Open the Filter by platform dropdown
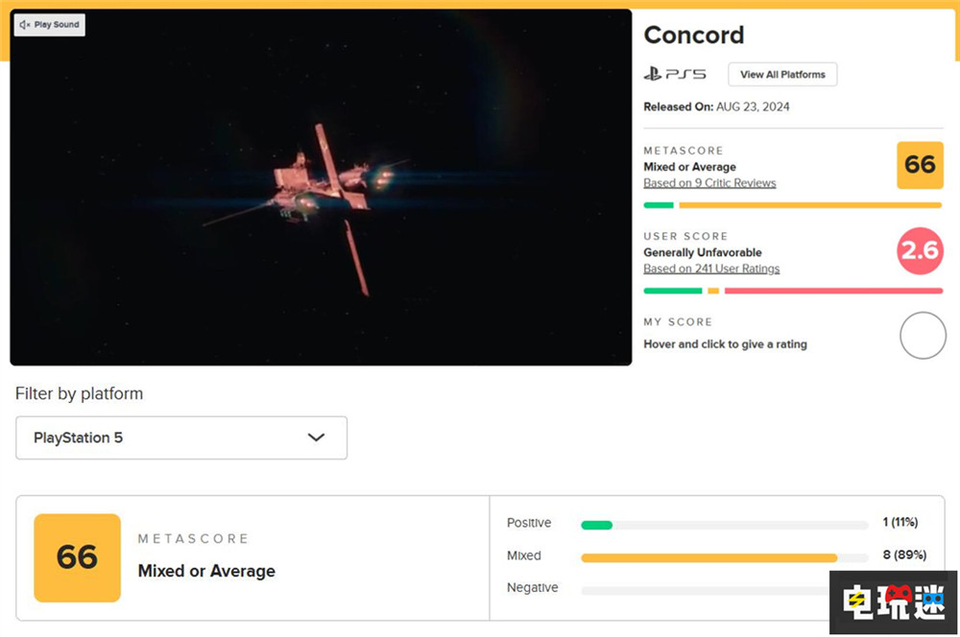960x637 pixels. coord(180,437)
